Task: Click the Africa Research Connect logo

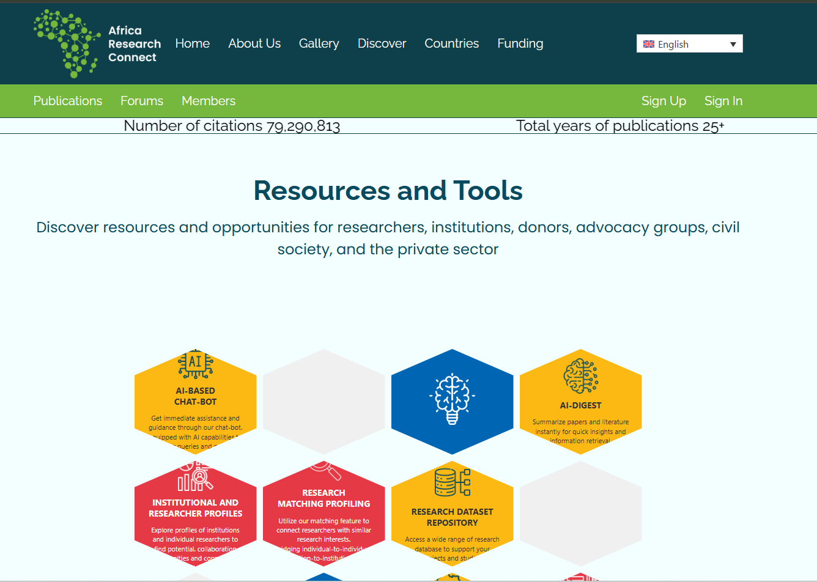Action: [97, 43]
